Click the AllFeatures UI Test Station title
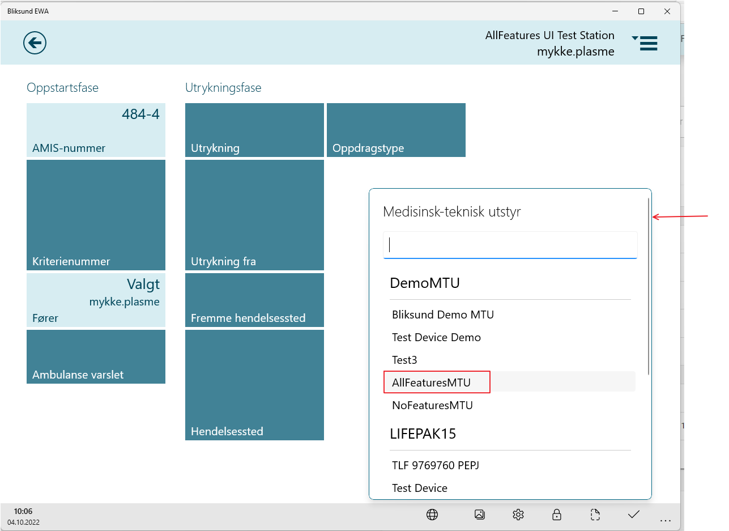 pyautogui.click(x=549, y=35)
